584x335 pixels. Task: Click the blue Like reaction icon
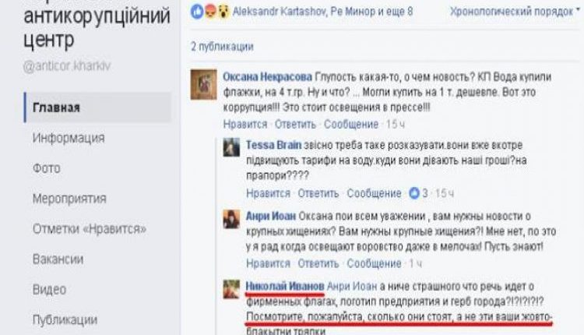tap(197, 12)
